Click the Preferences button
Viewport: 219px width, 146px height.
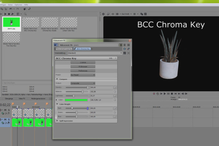83,71
